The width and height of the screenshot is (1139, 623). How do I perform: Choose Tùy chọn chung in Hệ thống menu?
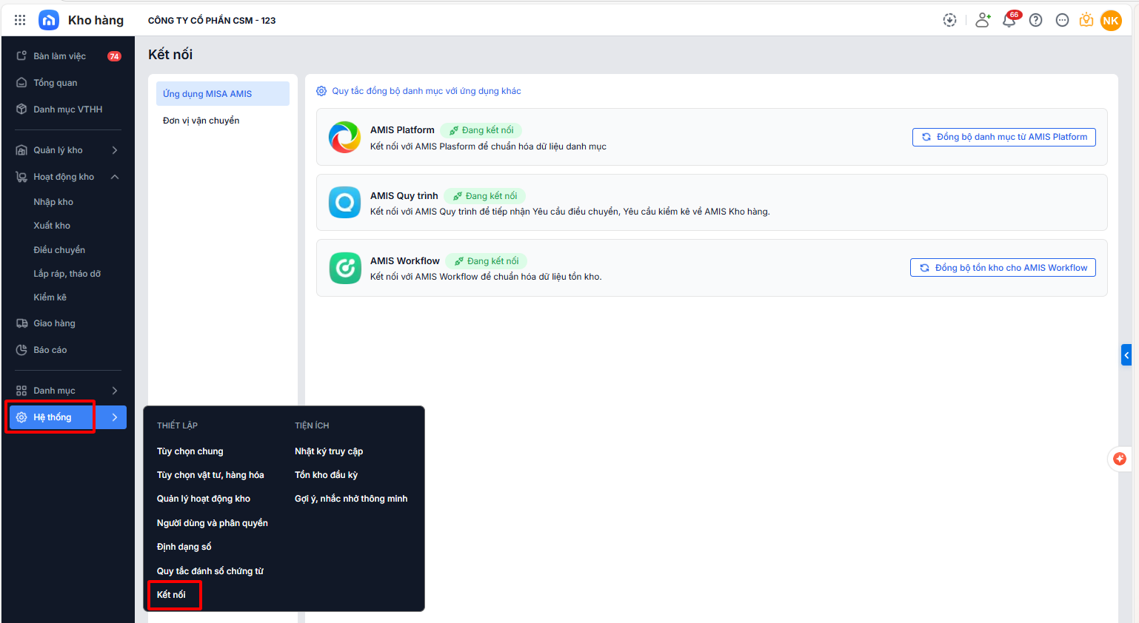click(190, 451)
